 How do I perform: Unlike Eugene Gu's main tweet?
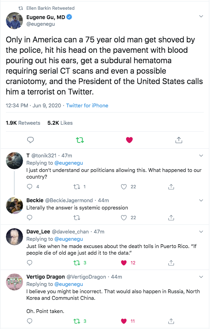(x=129, y=140)
